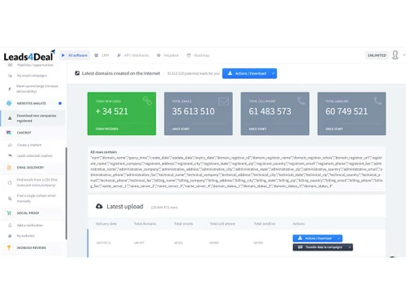Open the All software menu
The width and height of the screenshot is (406, 305).
pyautogui.click(x=75, y=55)
